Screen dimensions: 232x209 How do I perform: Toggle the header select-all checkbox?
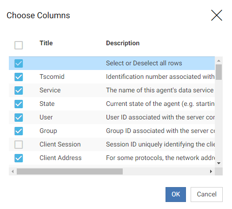(x=19, y=45)
